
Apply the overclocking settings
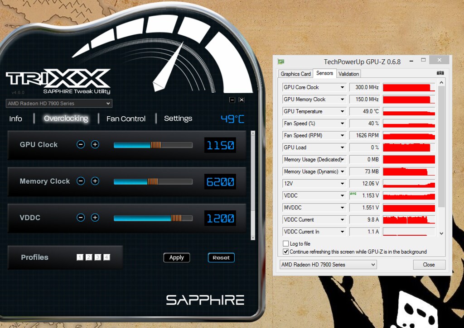(x=177, y=258)
